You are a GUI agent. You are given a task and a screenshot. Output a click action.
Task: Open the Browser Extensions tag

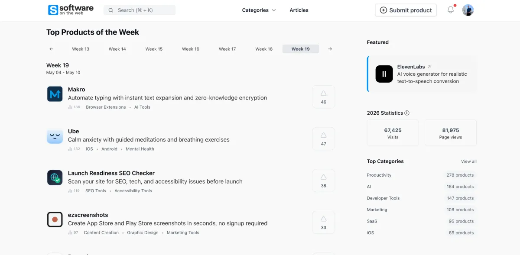(106, 107)
